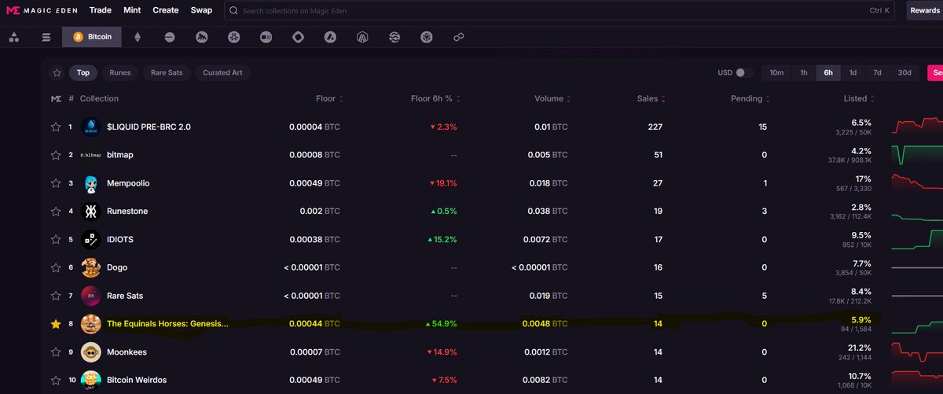Sort by Floor column

pos(329,98)
